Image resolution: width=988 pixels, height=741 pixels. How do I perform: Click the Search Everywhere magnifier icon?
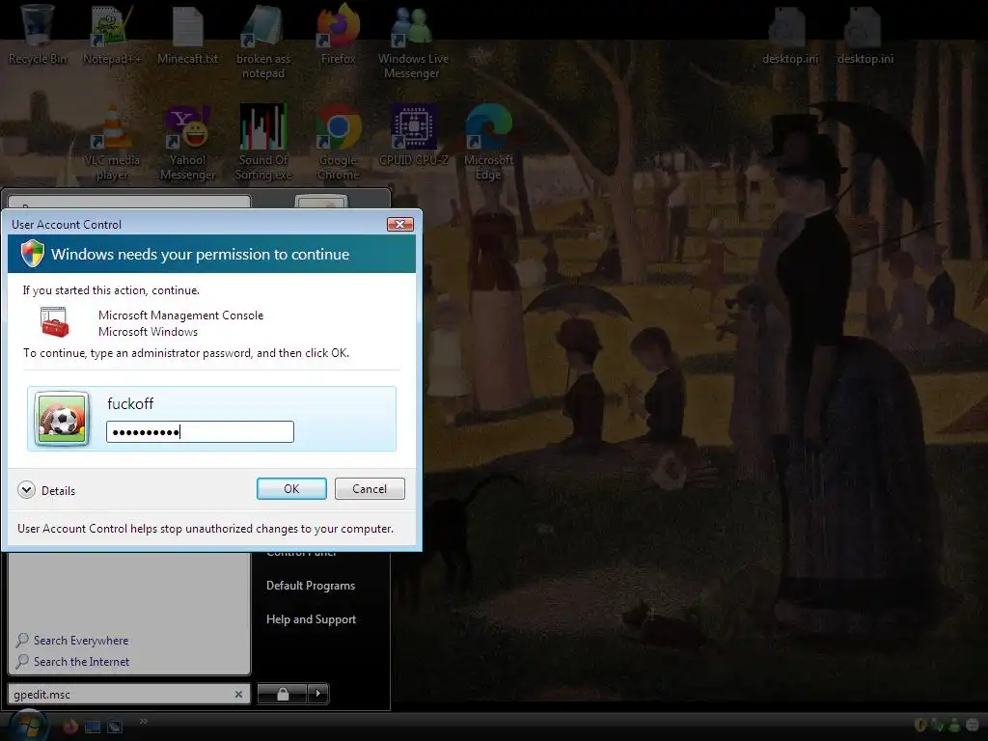pos(22,641)
